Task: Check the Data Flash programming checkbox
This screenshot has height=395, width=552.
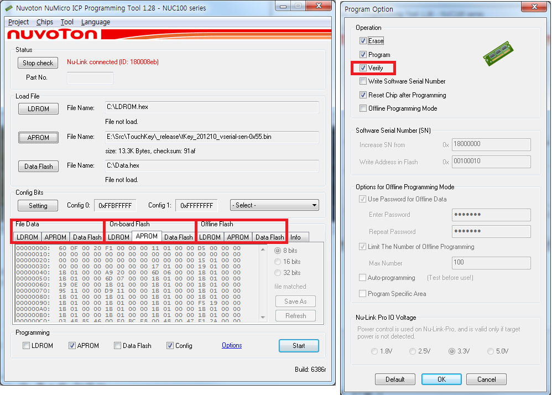Action: tap(118, 346)
